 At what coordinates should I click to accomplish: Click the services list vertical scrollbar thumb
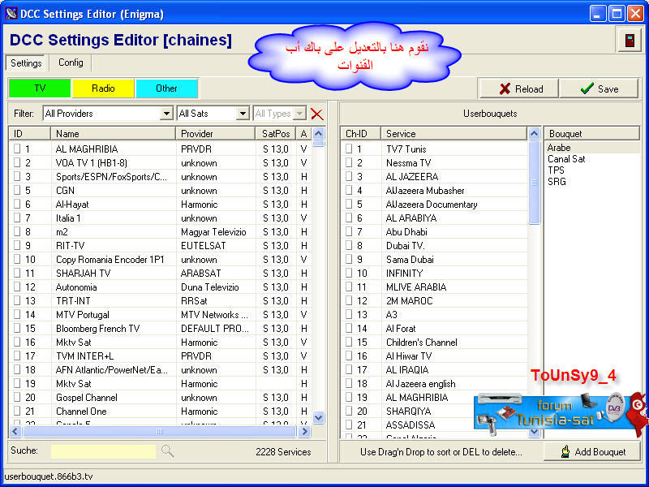[x=318, y=144]
